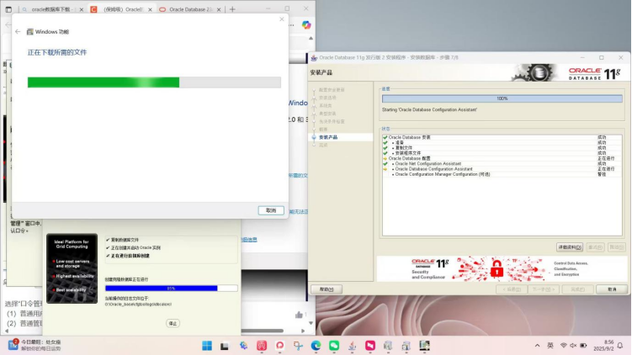
Task: Select the 典型安装 installer step
Action: [x=327, y=114]
